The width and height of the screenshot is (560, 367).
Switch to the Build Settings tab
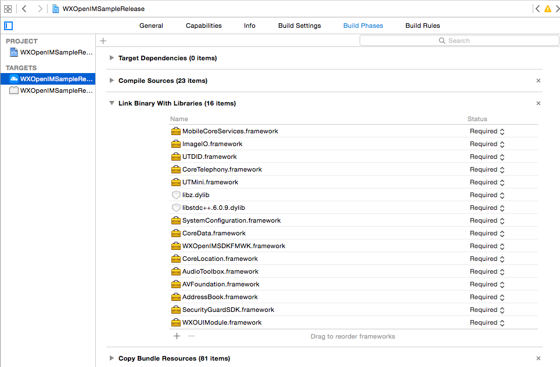(299, 26)
